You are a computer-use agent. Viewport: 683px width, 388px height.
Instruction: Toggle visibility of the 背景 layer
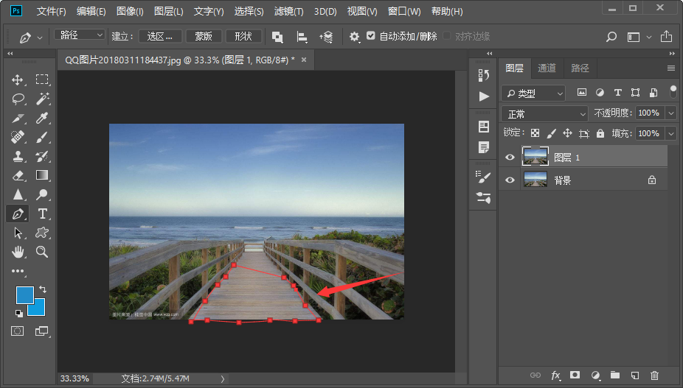[510, 180]
